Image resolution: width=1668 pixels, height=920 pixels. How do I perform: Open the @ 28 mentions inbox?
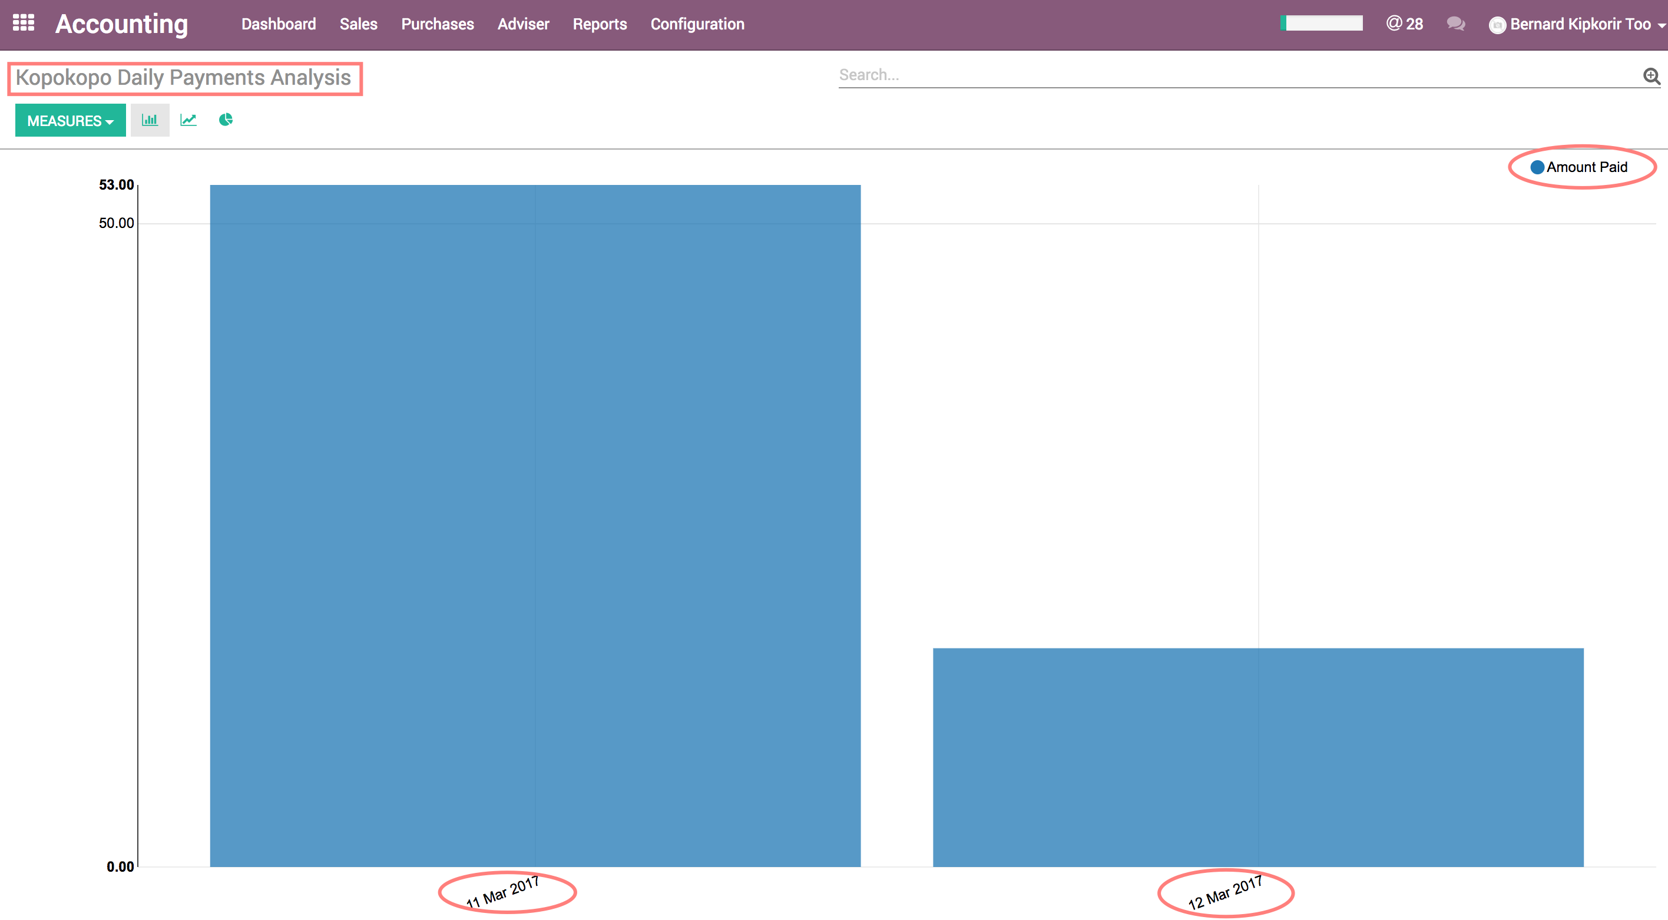[x=1404, y=24]
